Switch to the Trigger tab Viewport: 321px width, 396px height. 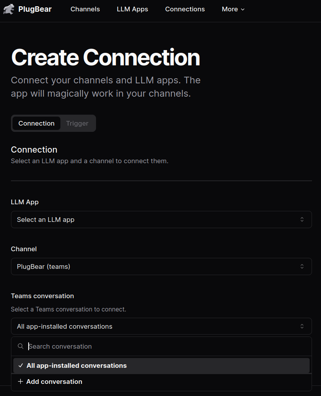(77, 123)
